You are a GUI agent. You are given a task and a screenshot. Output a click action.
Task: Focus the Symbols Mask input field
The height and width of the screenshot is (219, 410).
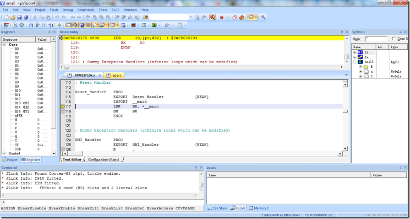click(376, 38)
